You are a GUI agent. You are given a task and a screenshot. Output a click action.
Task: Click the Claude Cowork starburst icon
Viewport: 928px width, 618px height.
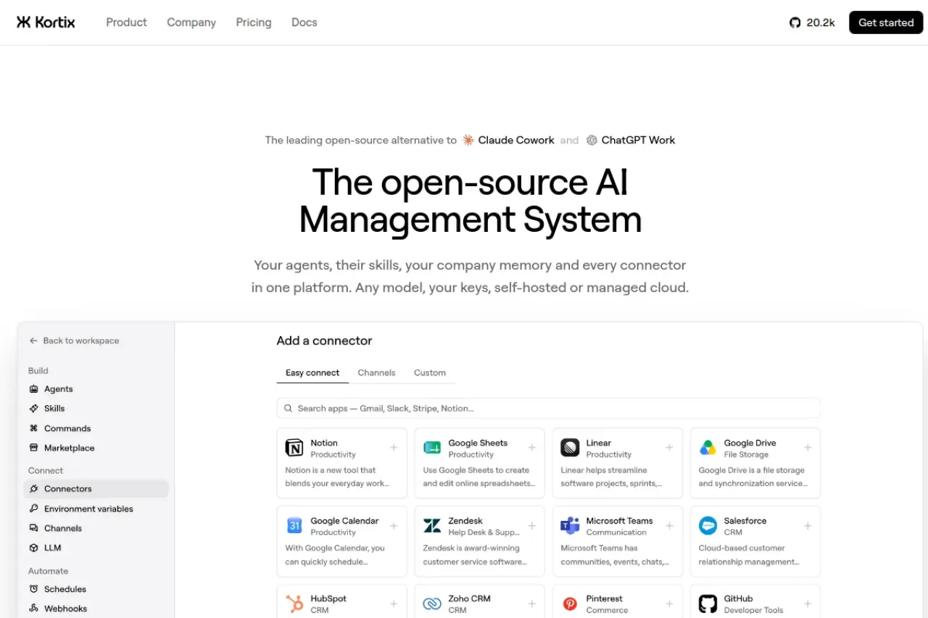(x=468, y=140)
